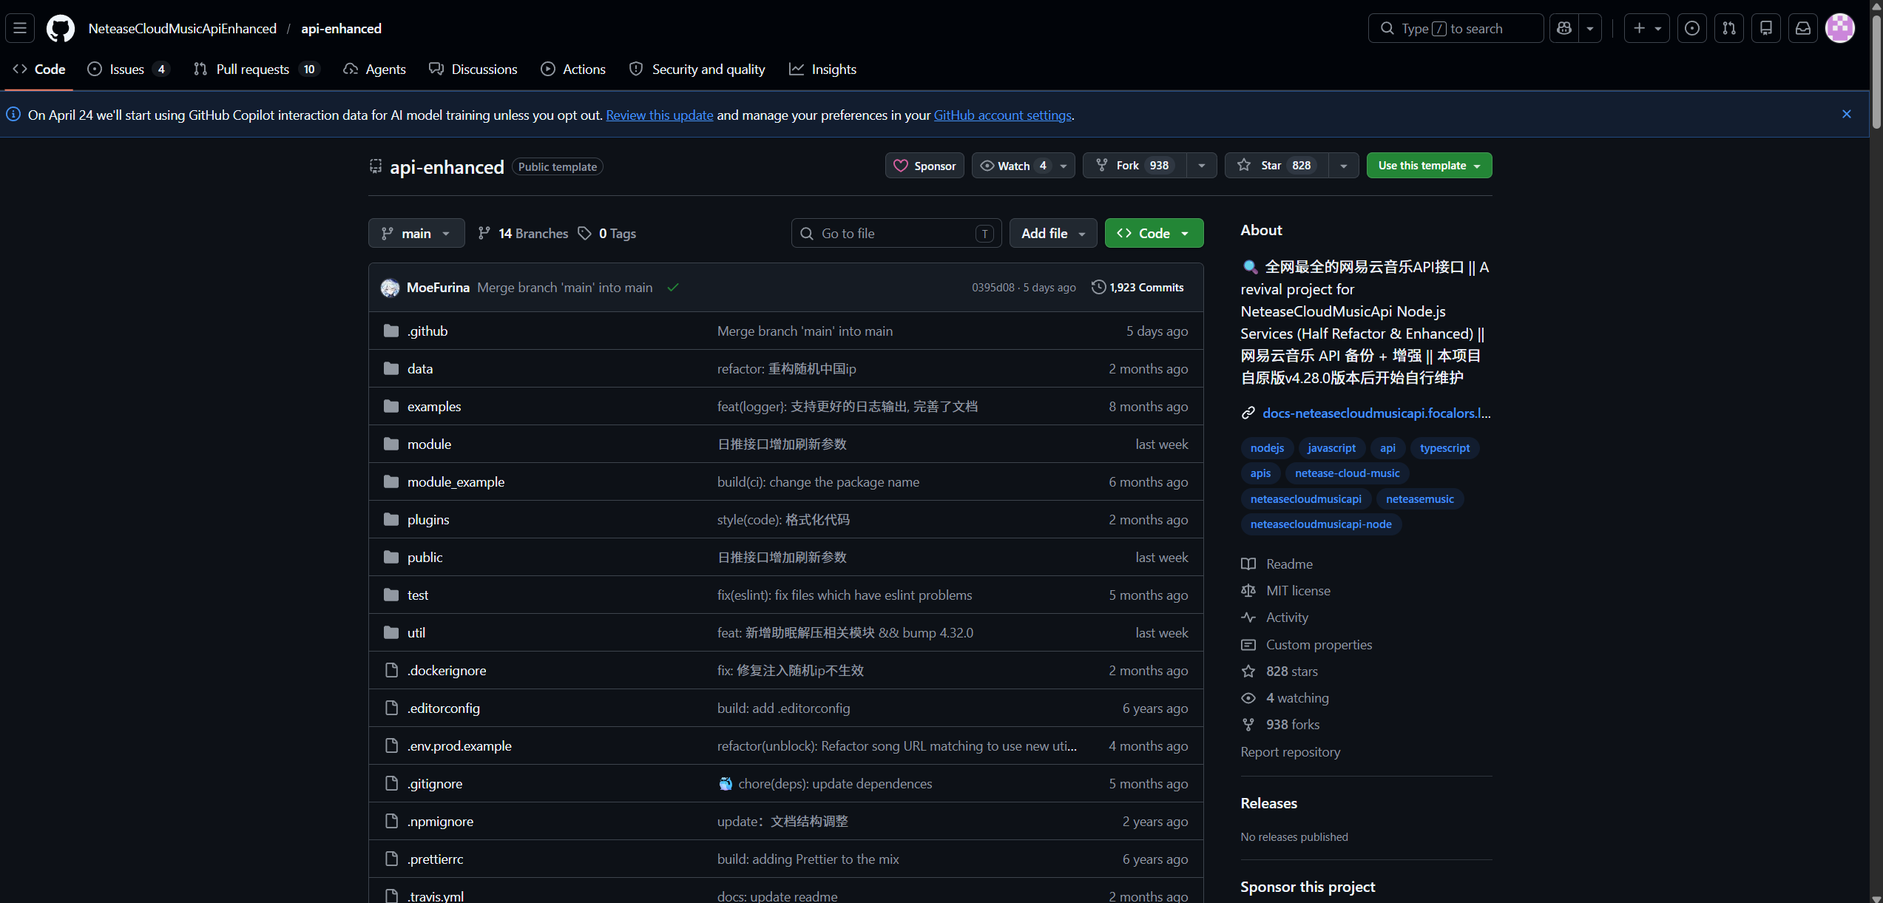
Task: Open the hamburger navigation menu
Action: pos(20,28)
